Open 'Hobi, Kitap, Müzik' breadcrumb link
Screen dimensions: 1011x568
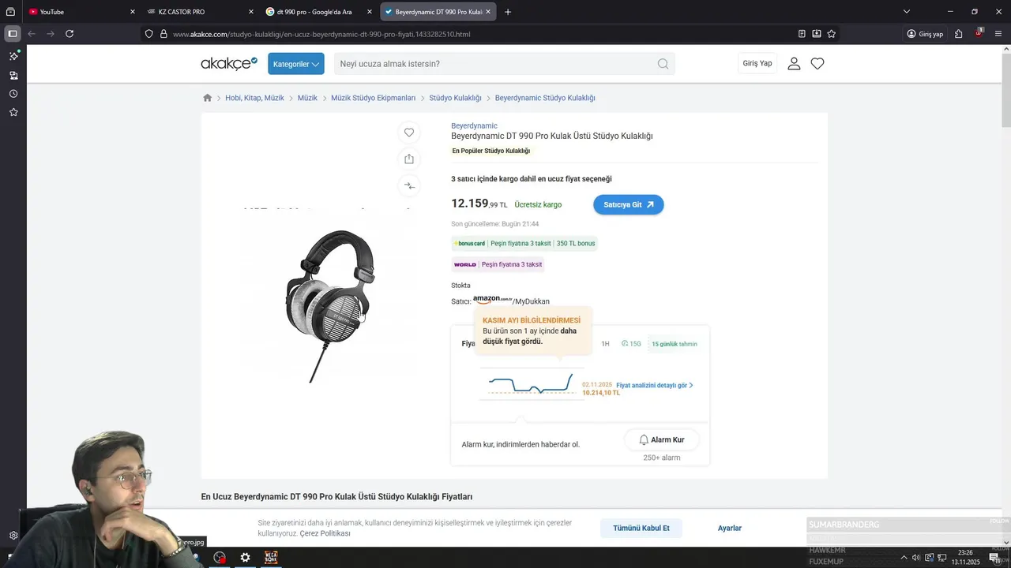click(254, 98)
